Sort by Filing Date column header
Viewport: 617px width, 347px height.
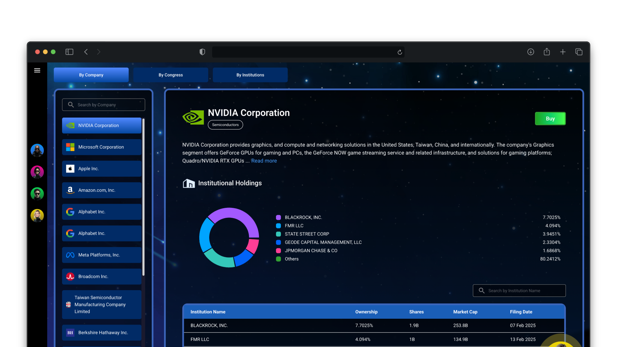(x=521, y=312)
